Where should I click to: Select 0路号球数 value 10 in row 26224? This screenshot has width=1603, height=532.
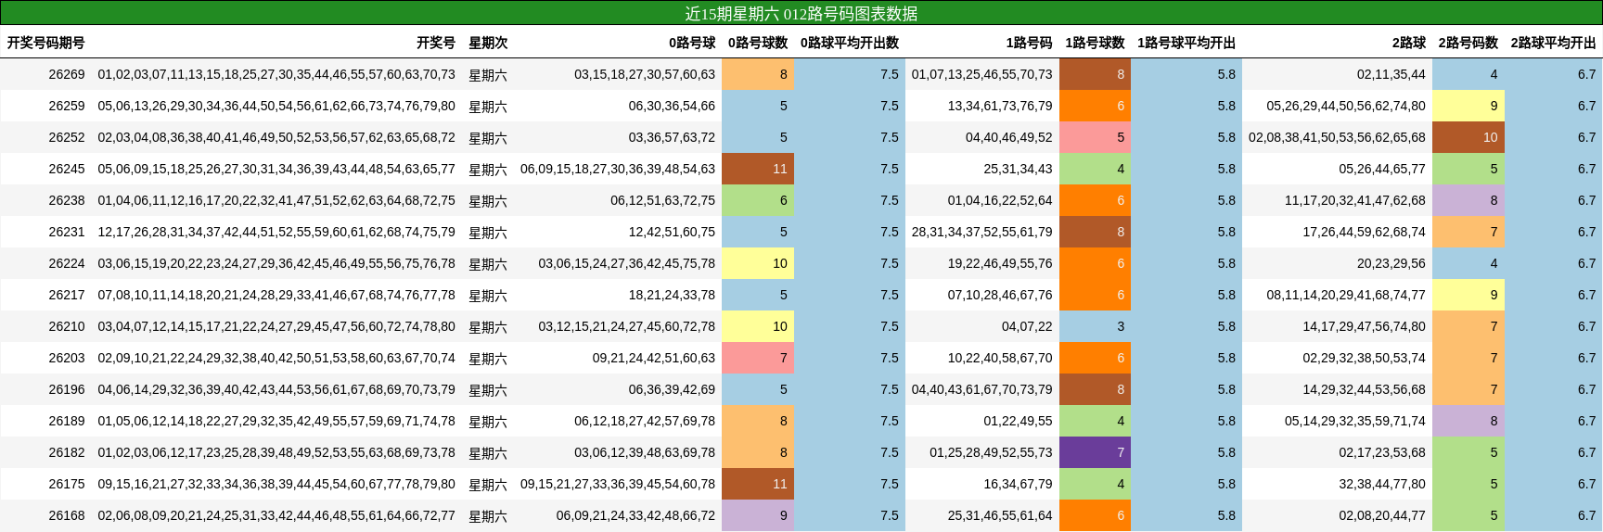pos(758,263)
